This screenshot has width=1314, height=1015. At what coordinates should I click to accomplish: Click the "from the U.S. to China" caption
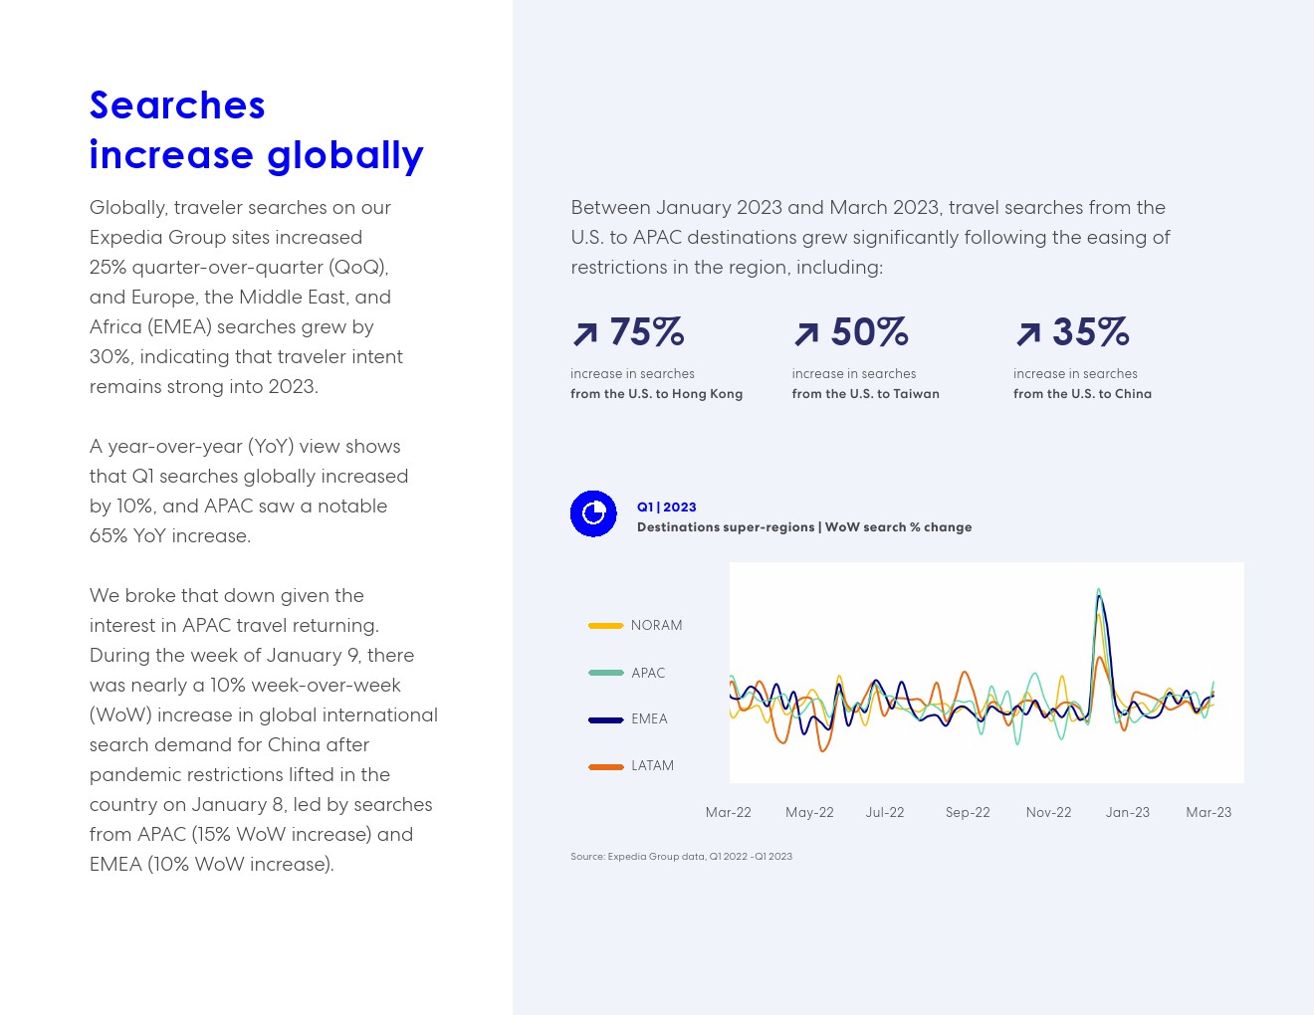coord(1082,394)
